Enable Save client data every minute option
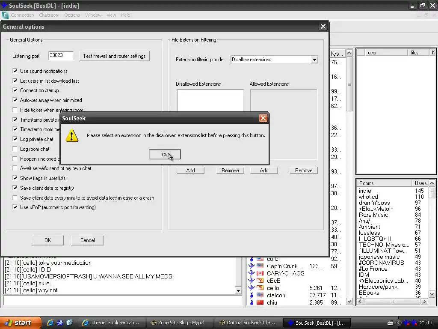438x329 pixels. tap(15, 198)
